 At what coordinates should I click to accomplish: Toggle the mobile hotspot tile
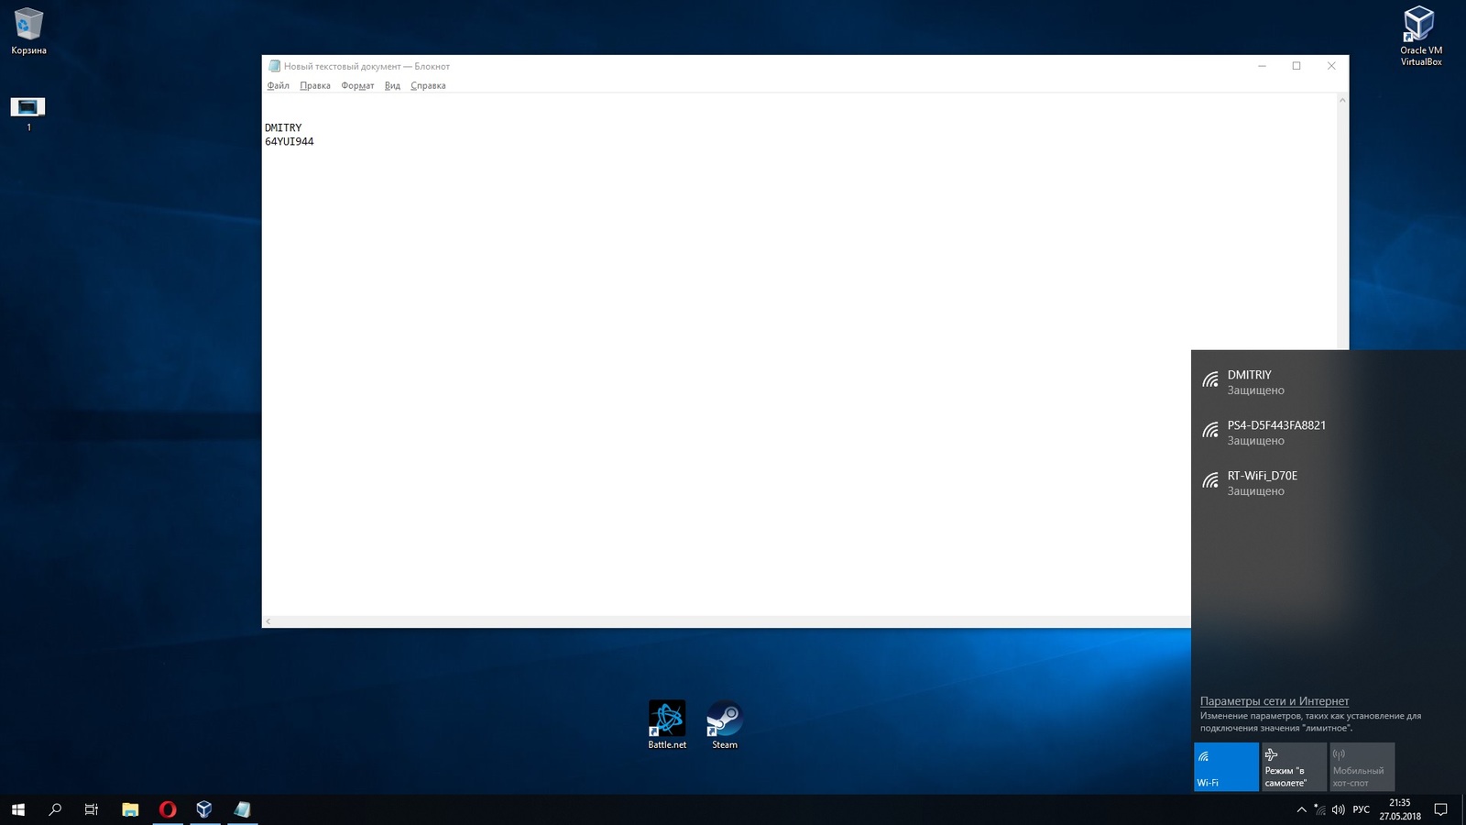(x=1361, y=766)
